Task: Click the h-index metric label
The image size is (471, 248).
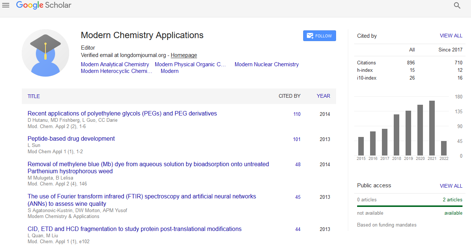Action: coord(365,70)
